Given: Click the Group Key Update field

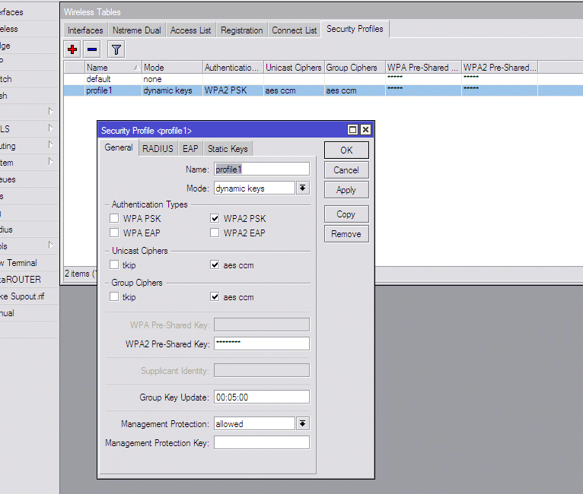Looking at the screenshot, I should [x=262, y=397].
